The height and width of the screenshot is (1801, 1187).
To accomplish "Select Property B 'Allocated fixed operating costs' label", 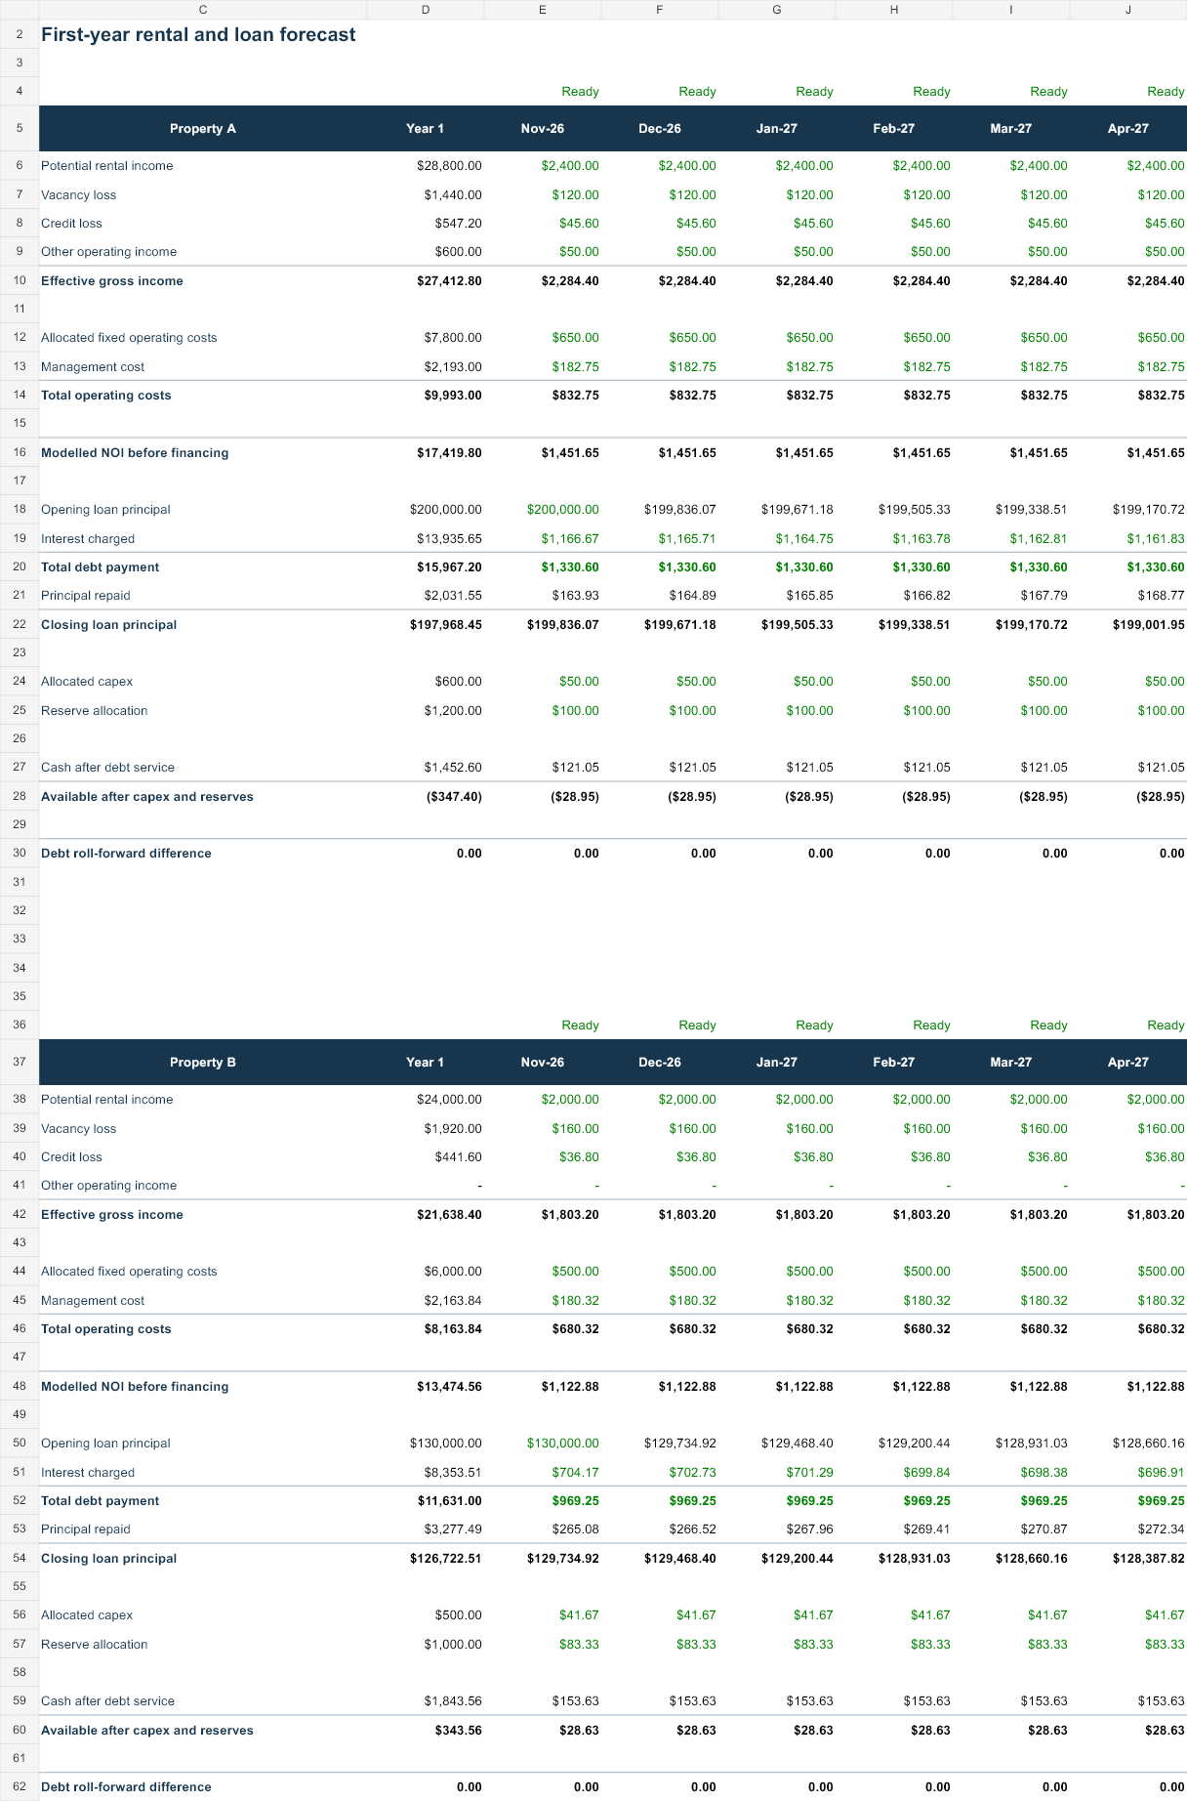I will (129, 1272).
